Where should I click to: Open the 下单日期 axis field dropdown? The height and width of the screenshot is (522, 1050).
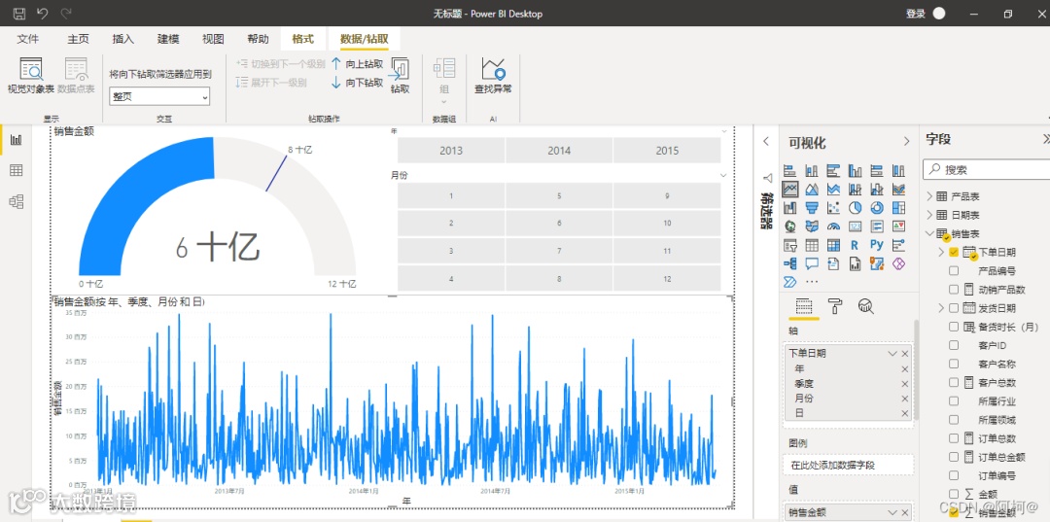(x=892, y=354)
